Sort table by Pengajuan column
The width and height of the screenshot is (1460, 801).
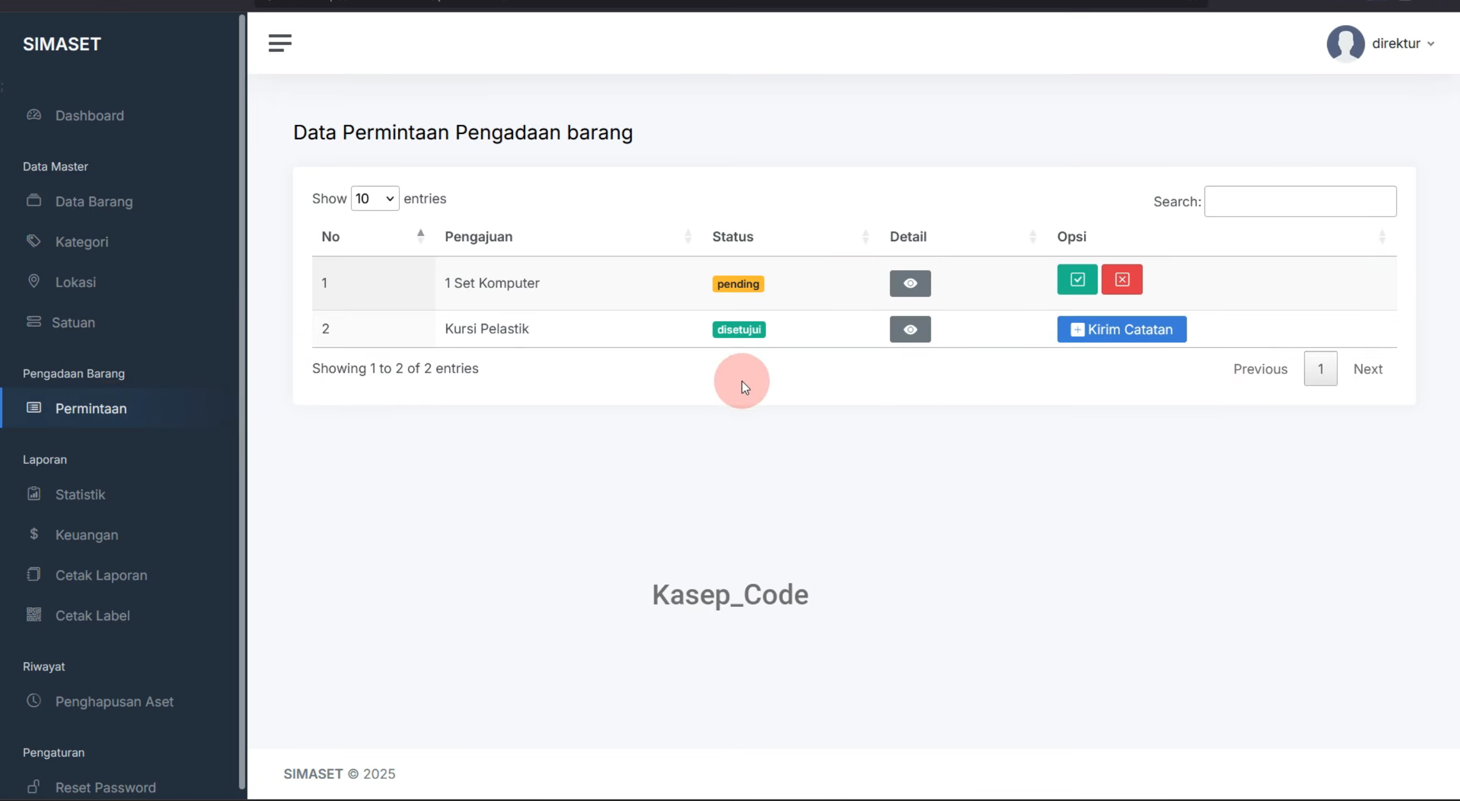point(569,237)
